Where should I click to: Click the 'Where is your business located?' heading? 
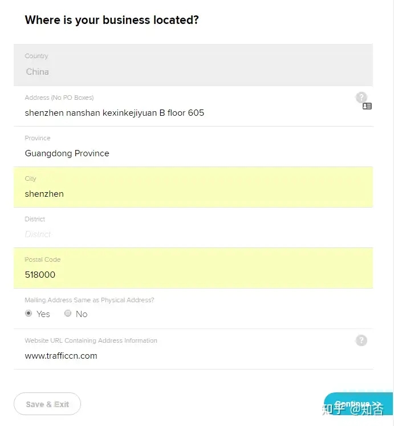[x=112, y=21]
